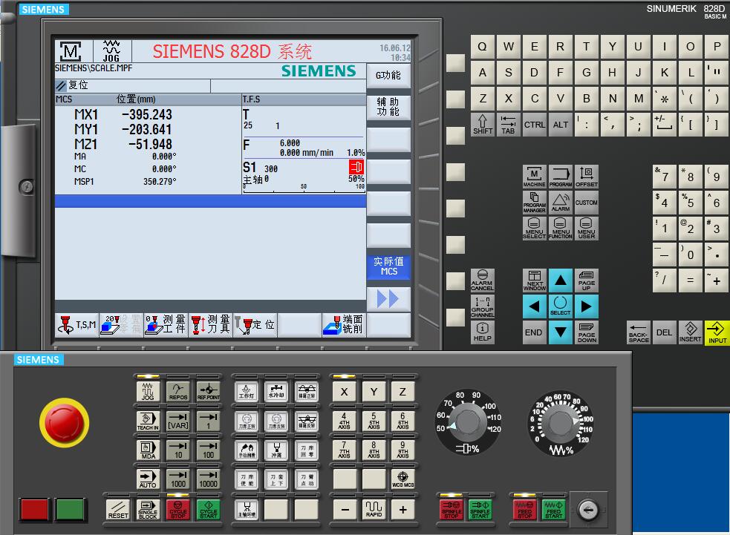Click the PAGE DOWN key
The width and height of the screenshot is (730, 535).
[587, 332]
